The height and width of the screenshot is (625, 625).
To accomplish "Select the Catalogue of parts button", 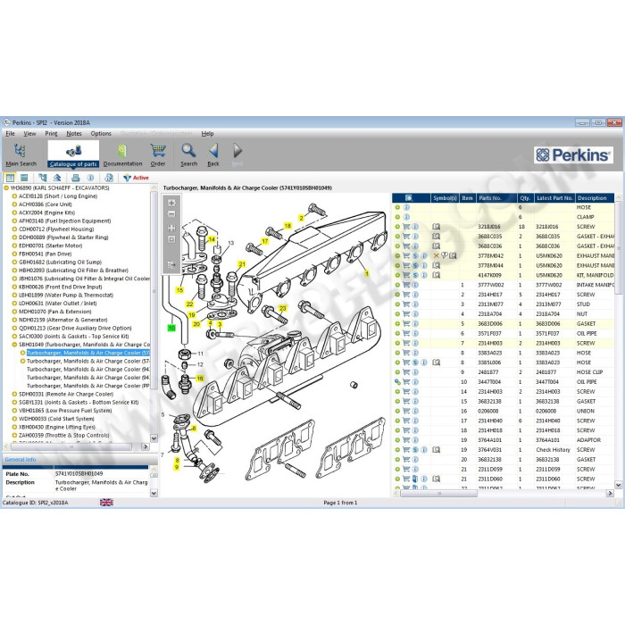I will (73, 154).
